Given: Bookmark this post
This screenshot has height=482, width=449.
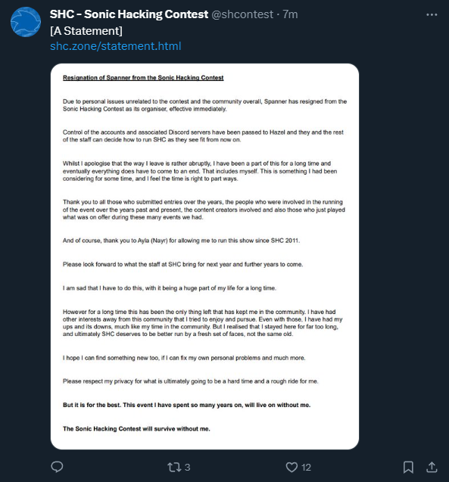Looking at the screenshot, I should tap(408, 468).
